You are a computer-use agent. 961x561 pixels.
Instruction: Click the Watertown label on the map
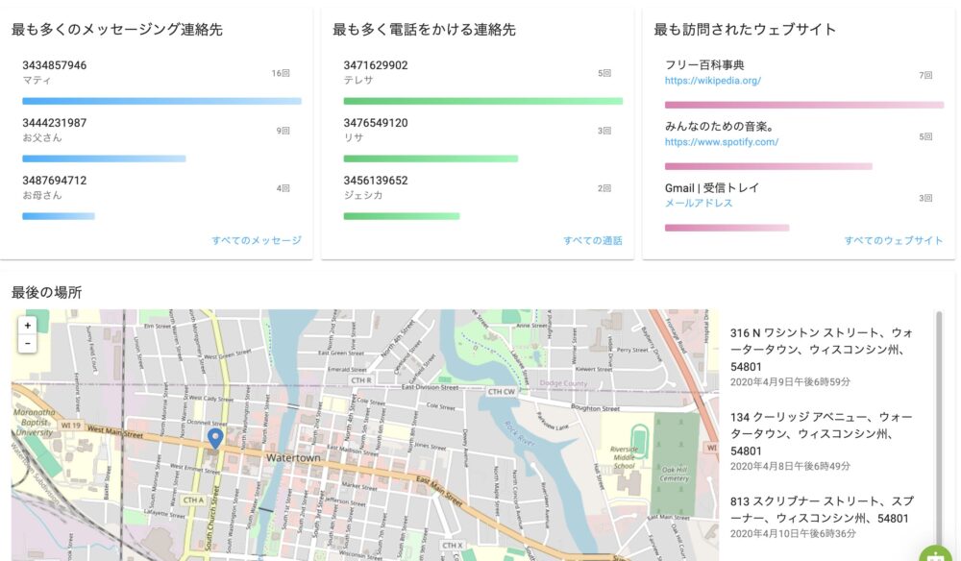pos(293,457)
